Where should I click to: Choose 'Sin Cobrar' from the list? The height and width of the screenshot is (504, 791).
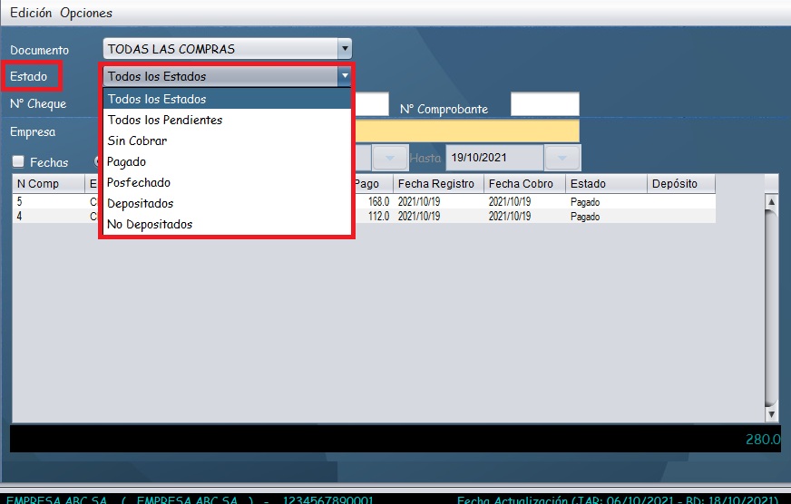(x=137, y=141)
